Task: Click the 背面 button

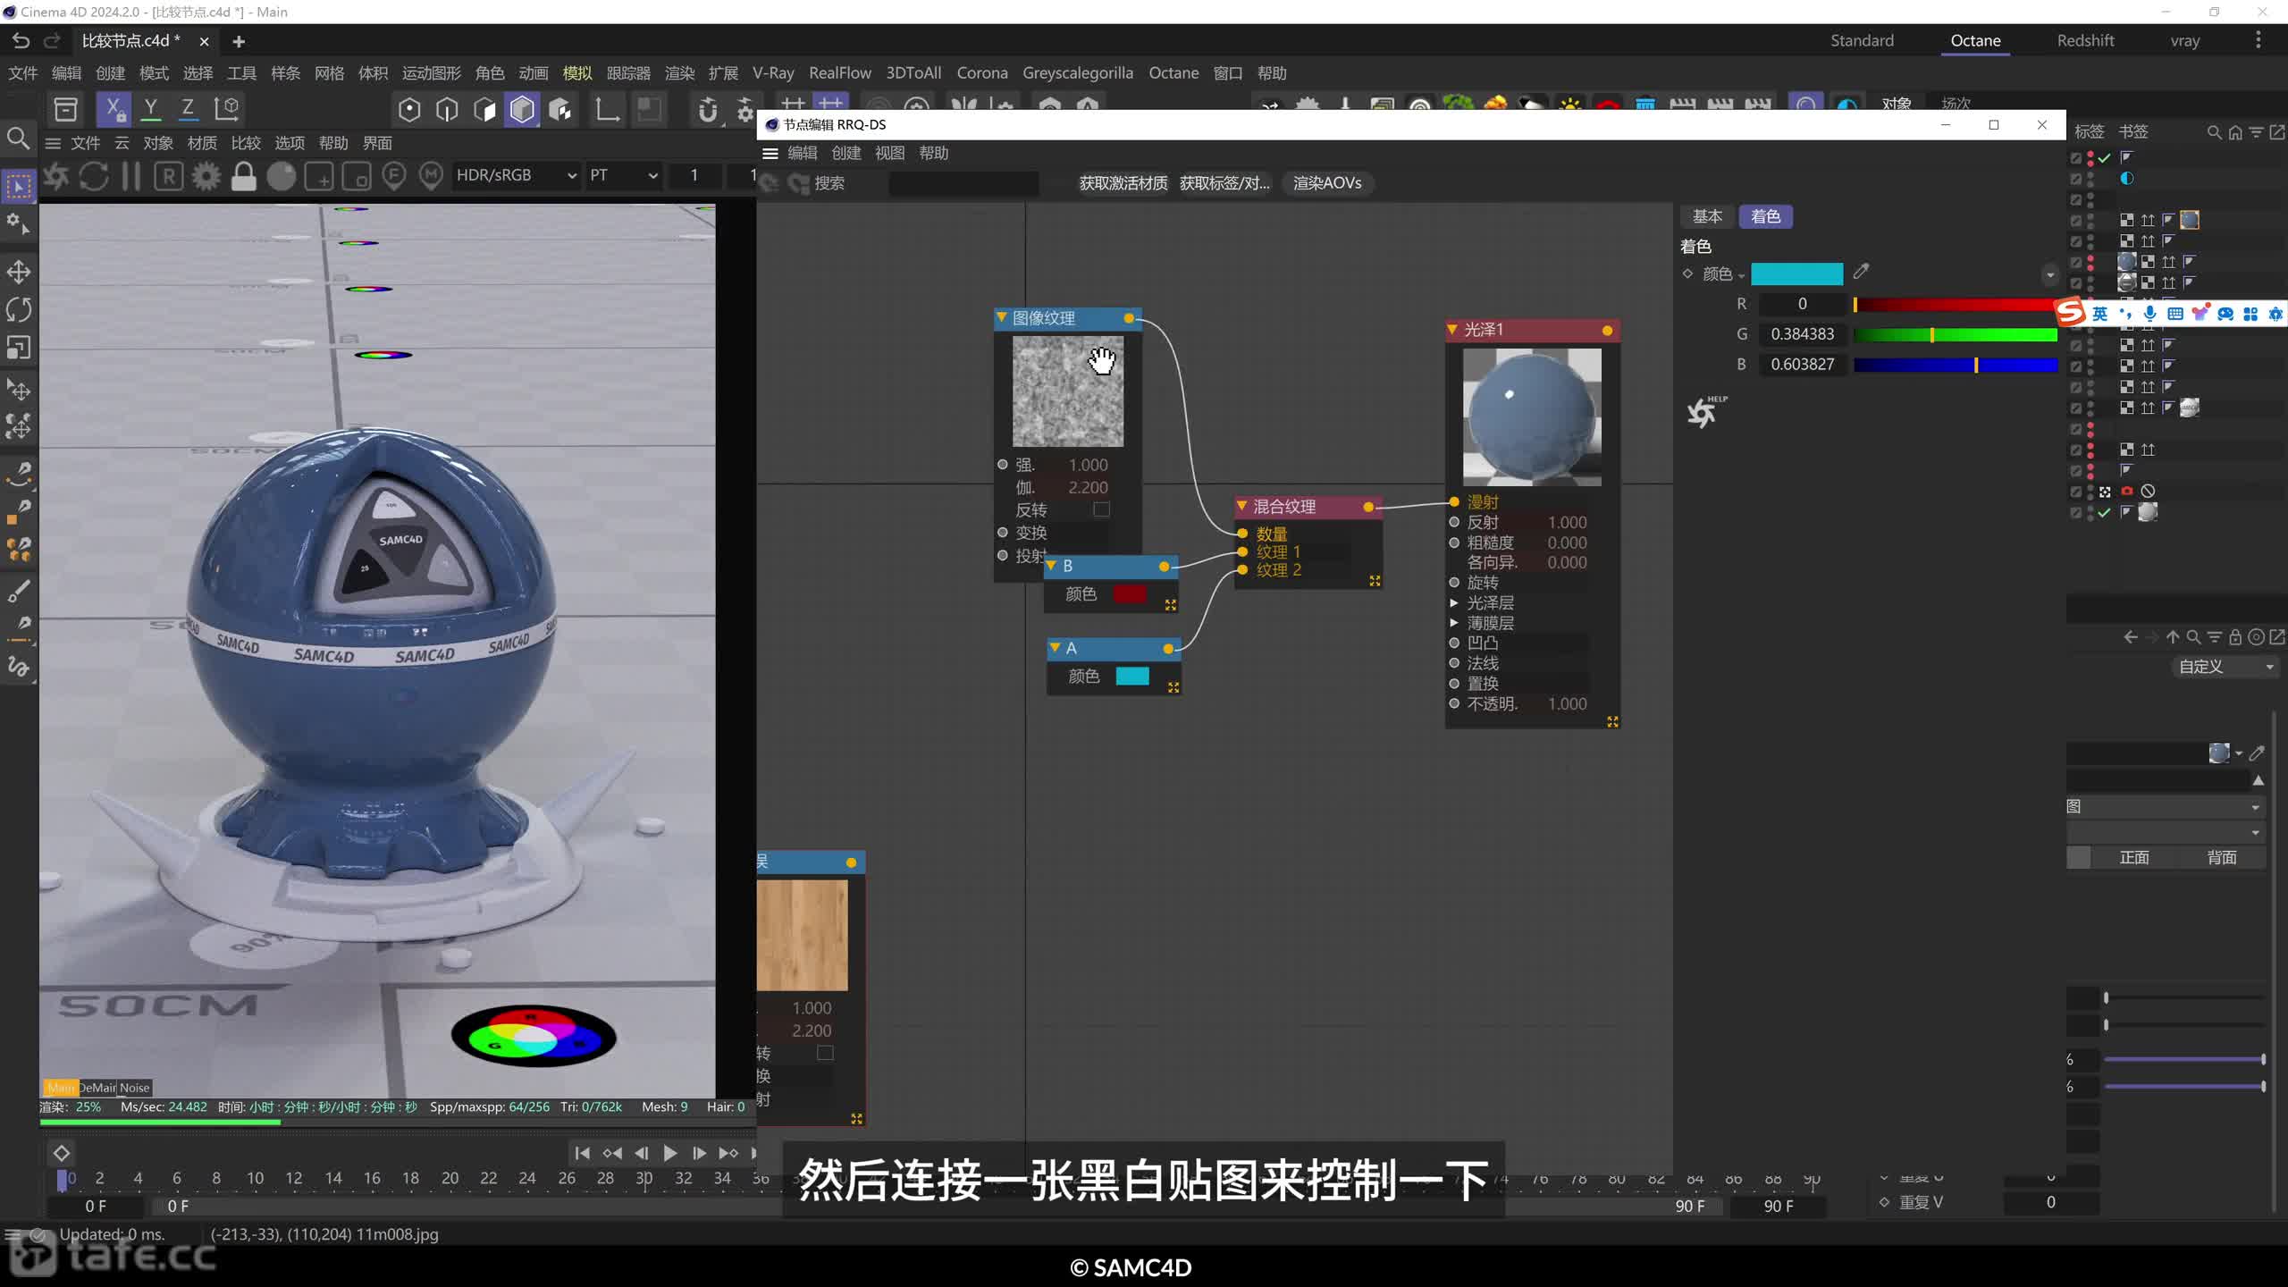Action: click(2222, 858)
